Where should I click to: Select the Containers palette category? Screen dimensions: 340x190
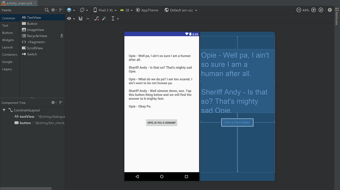10,54
